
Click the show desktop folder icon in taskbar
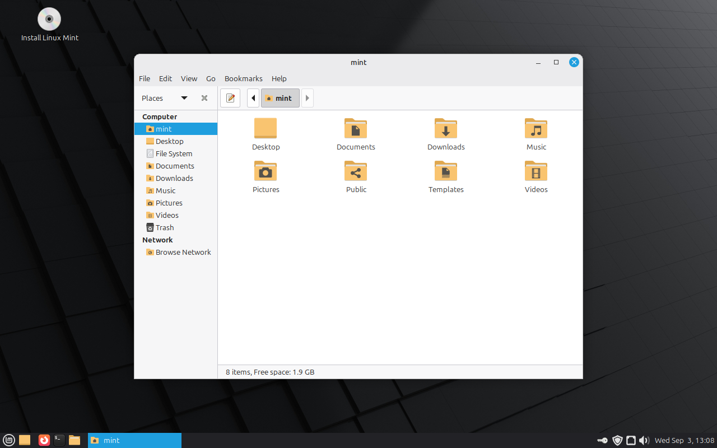coord(25,440)
